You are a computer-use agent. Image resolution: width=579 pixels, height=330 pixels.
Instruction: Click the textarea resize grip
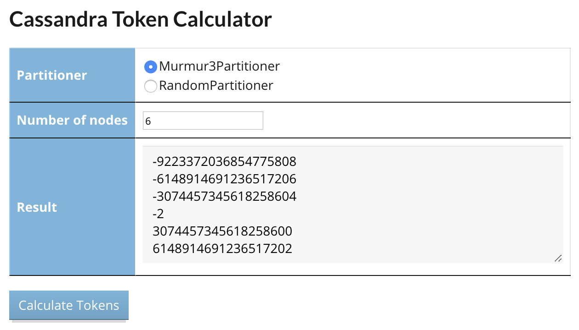[558, 259]
